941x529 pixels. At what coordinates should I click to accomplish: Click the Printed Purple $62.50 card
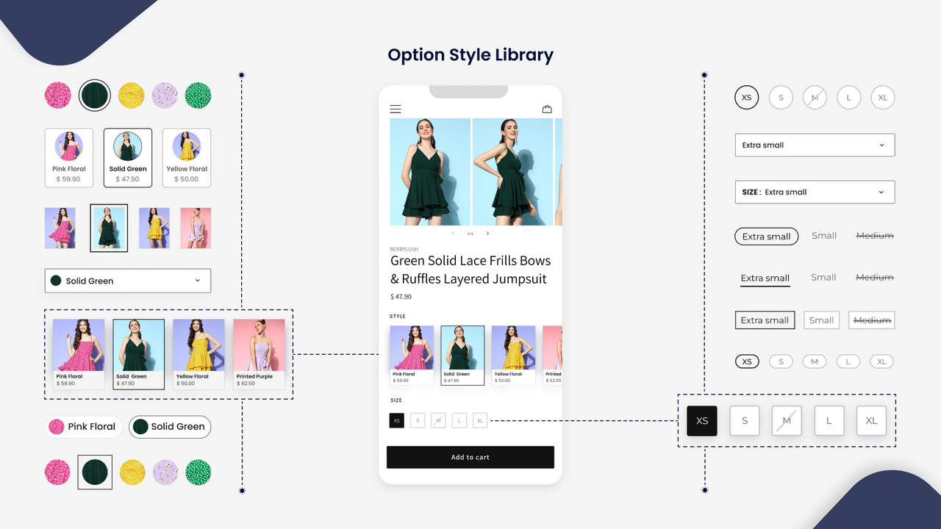(259, 353)
